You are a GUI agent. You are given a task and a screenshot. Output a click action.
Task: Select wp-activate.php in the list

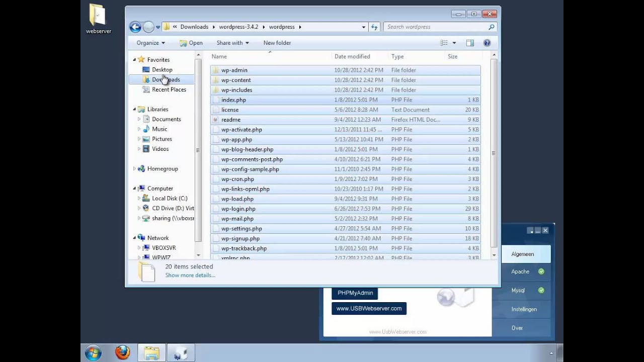point(345,129)
